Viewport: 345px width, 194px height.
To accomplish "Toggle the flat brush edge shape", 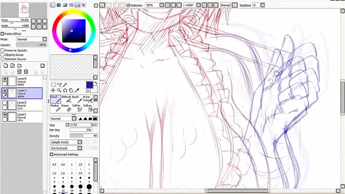I will 95,119.
